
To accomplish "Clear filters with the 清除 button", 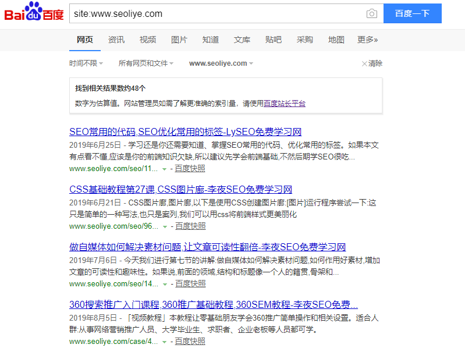I will click(372, 63).
